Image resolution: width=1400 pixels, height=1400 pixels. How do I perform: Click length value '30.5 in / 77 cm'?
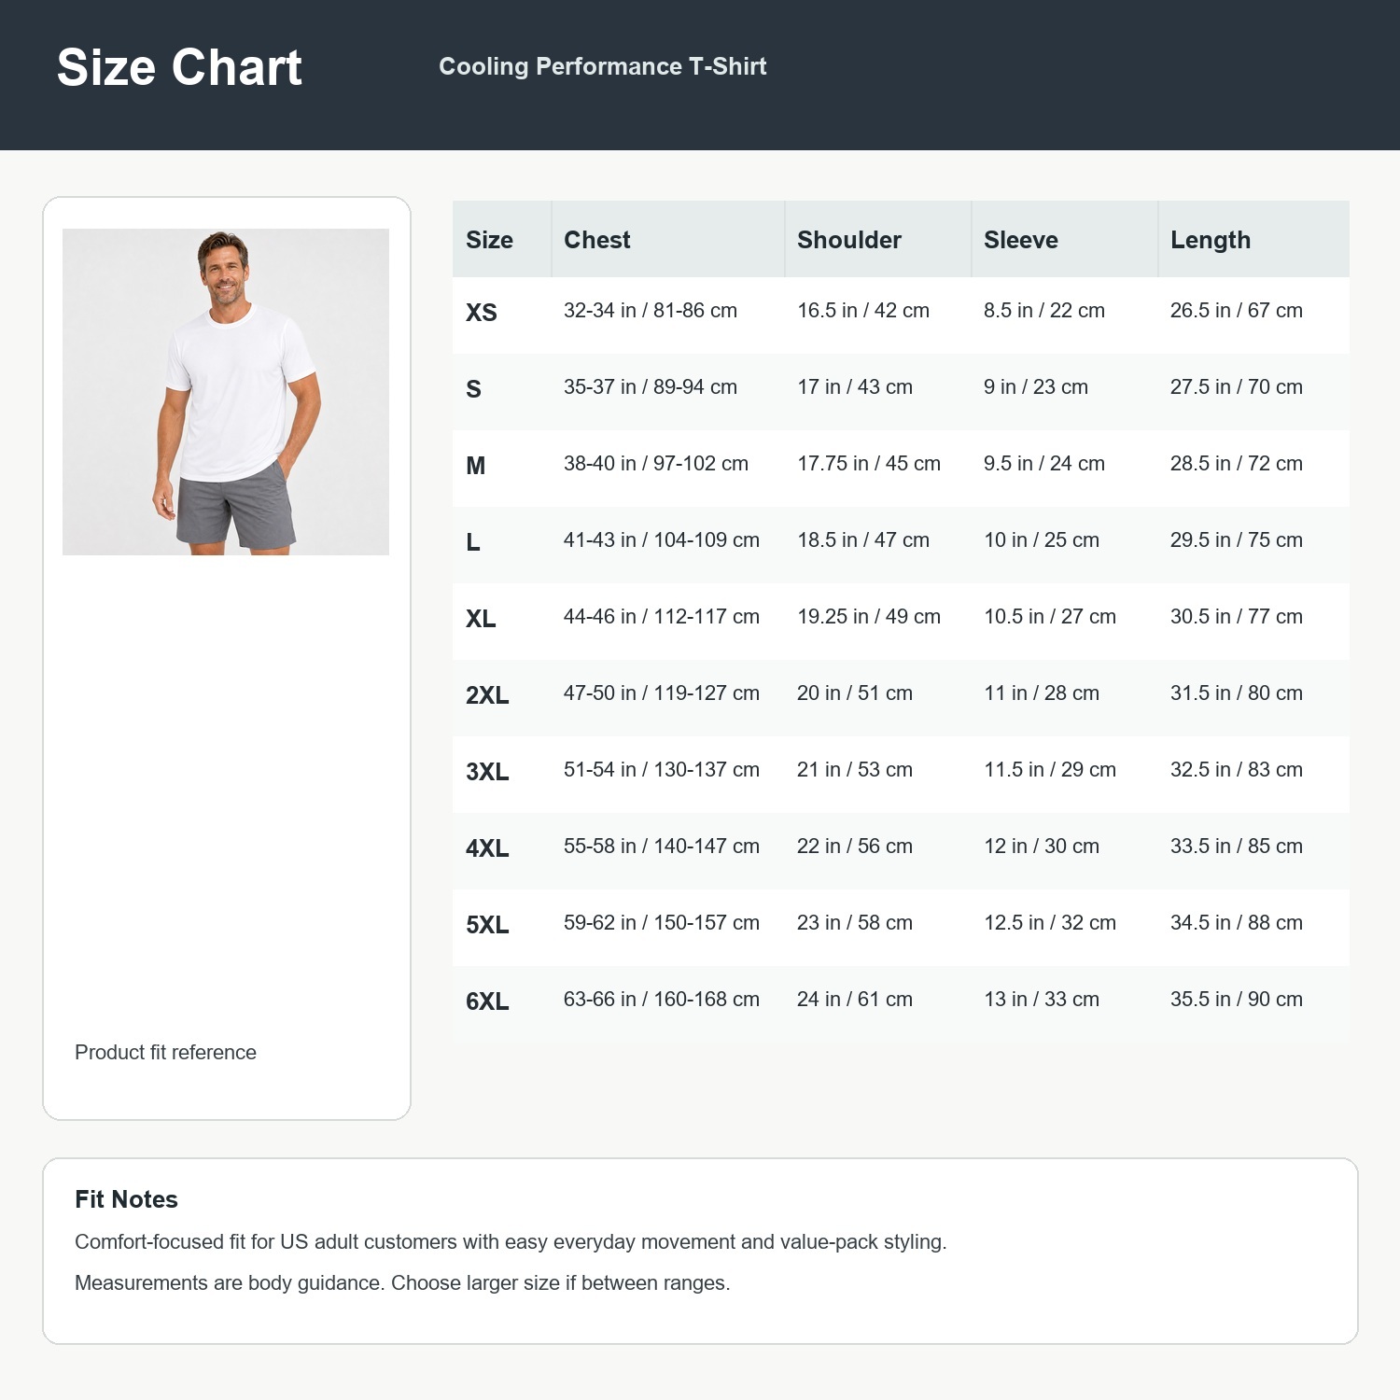pyautogui.click(x=1237, y=617)
